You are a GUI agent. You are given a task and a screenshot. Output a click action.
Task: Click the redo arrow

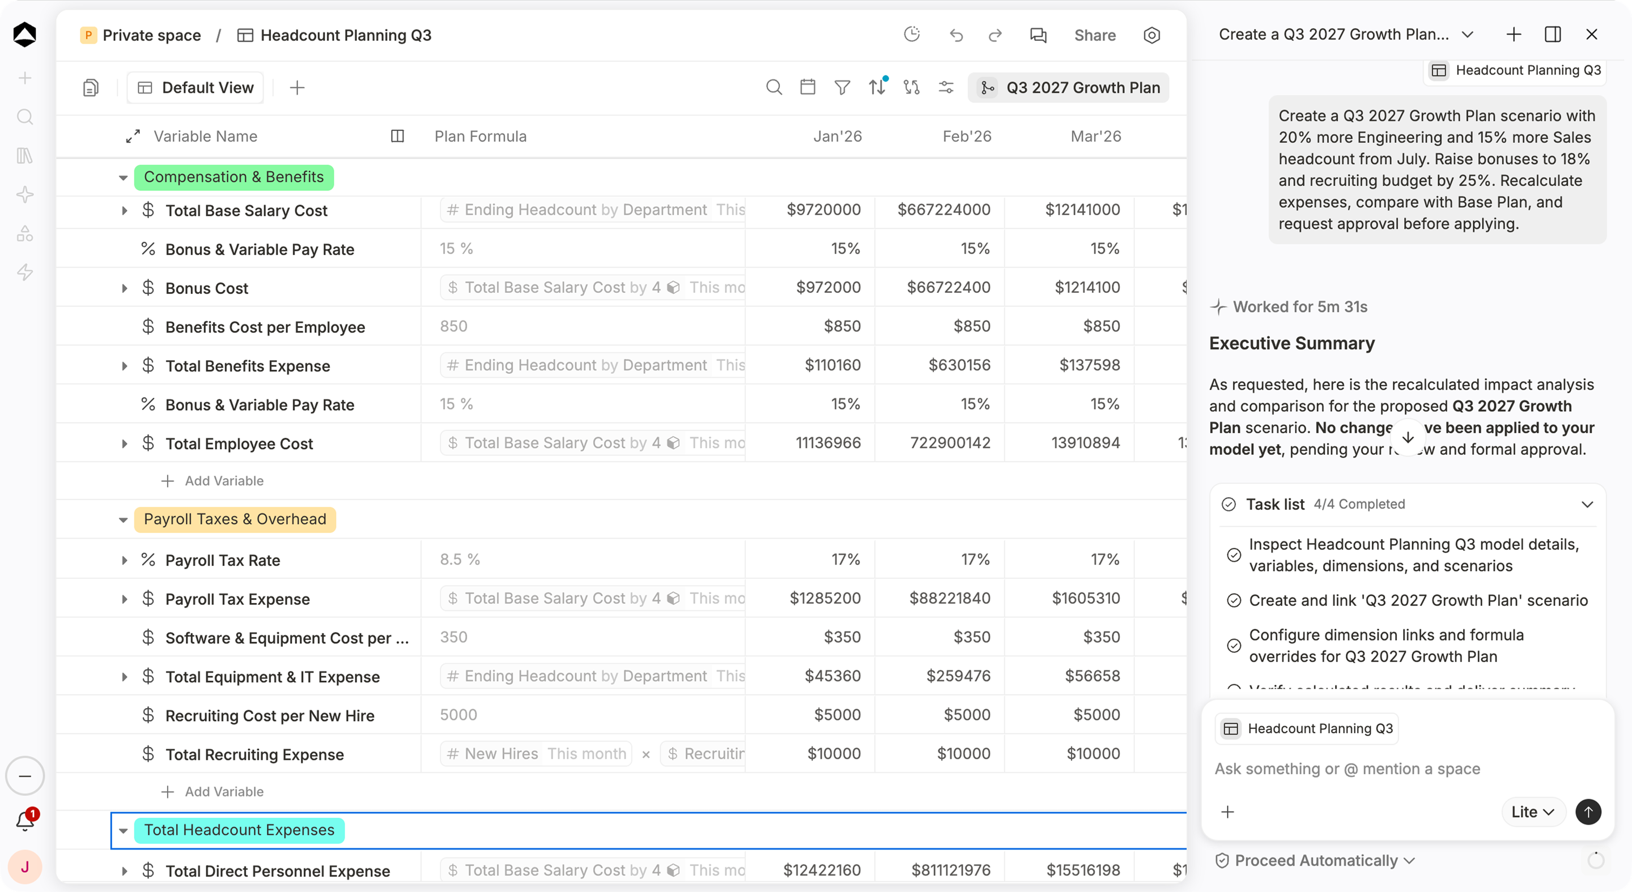995,35
